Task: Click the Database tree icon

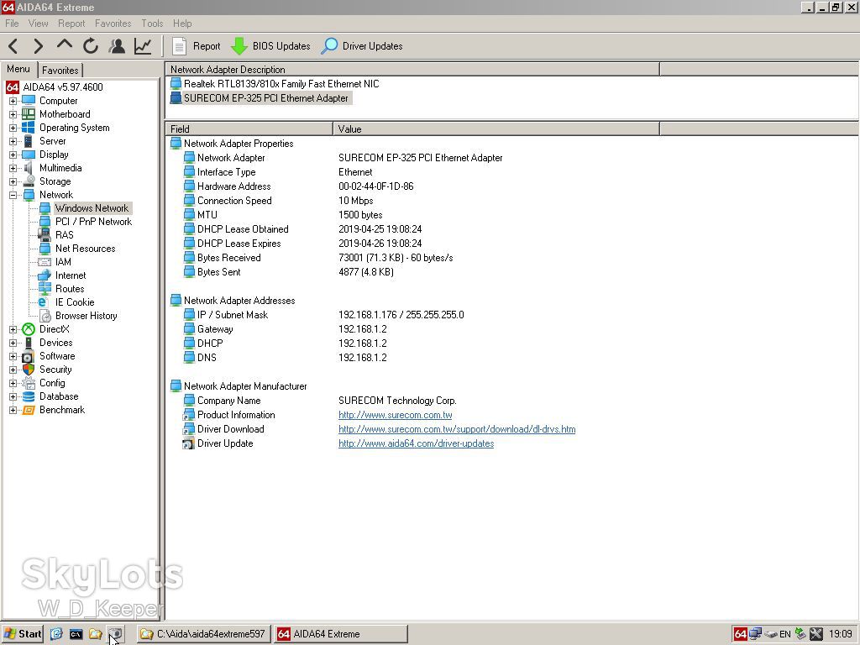Action: coord(29,396)
